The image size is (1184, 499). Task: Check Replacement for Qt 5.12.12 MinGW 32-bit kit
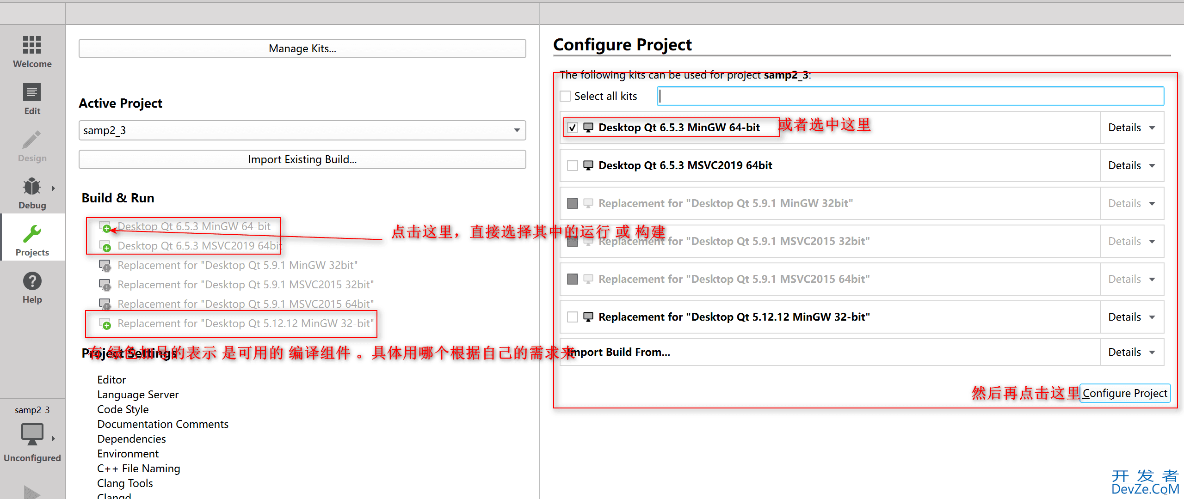click(x=573, y=317)
